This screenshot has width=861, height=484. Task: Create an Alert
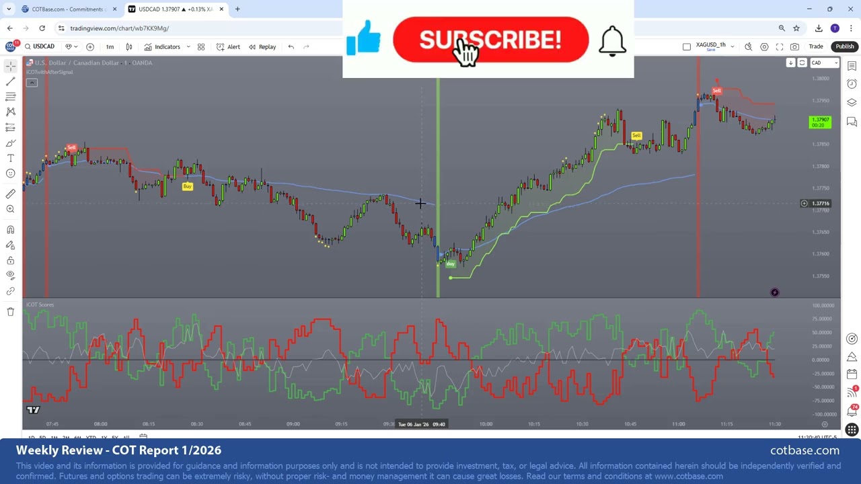(x=228, y=46)
